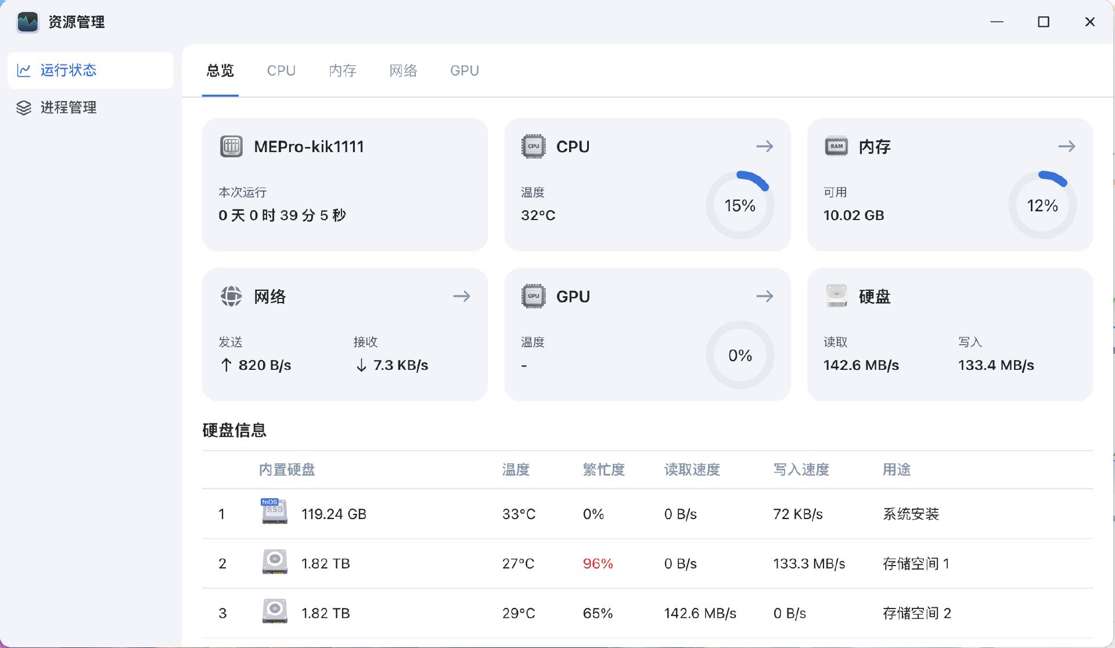Click the disk drive icon on 硬盘 card
This screenshot has height=648, width=1115.
coord(836,296)
